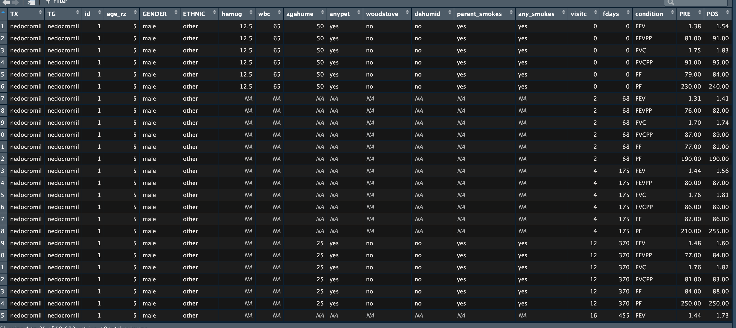Click the parent_smokes column header
This screenshot has height=328, width=736.
point(479,14)
